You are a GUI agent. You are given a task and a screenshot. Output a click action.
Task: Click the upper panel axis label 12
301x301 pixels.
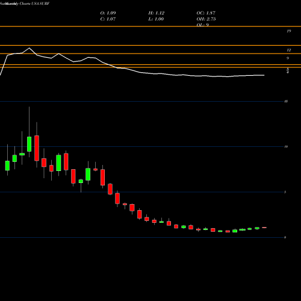[289, 50]
